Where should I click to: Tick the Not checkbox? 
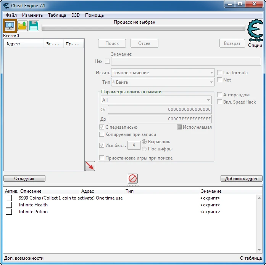click(x=219, y=80)
